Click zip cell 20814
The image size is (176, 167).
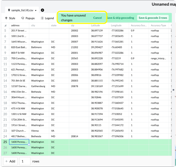click(79, 136)
